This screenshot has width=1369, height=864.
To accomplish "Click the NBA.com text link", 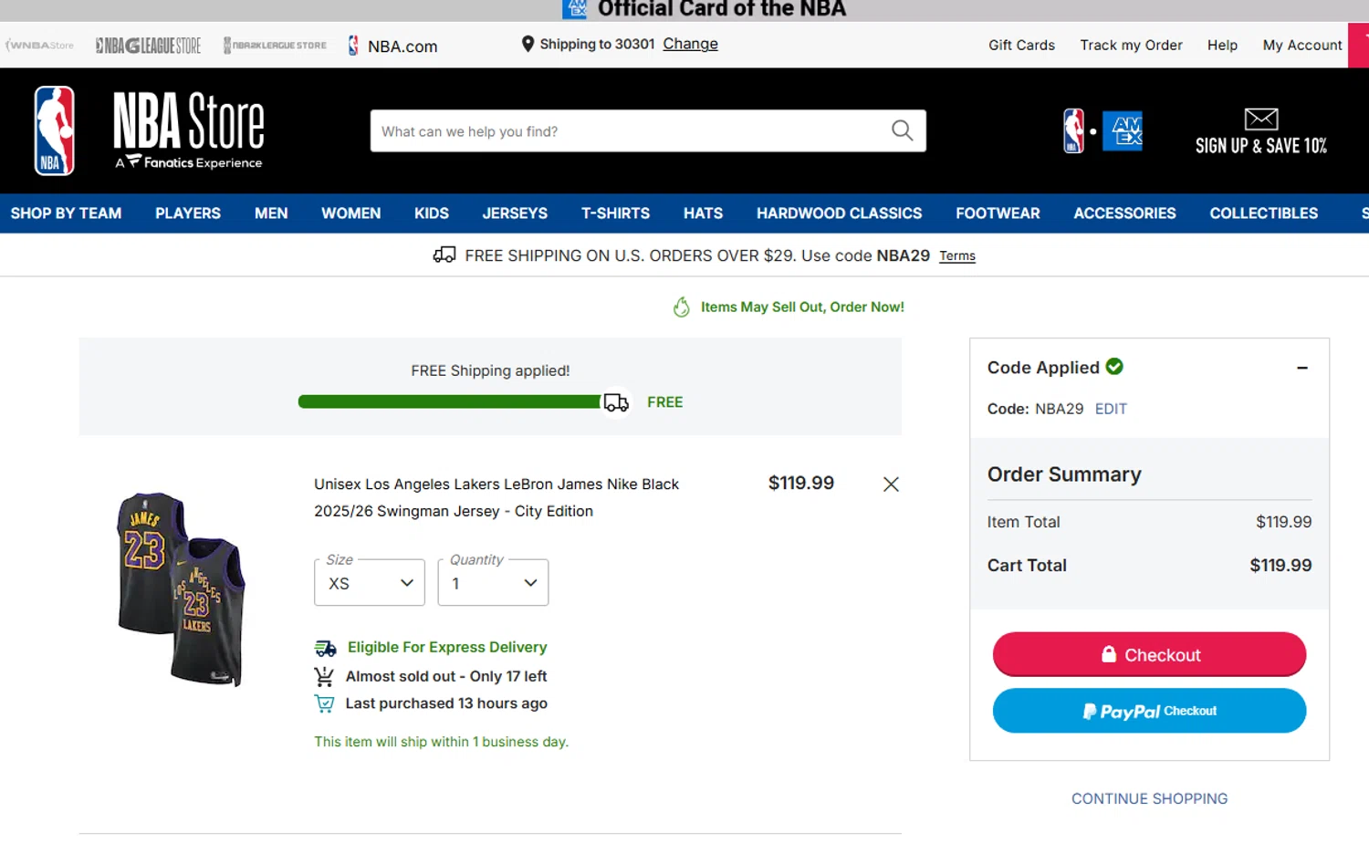I will [x=402, y=46].
